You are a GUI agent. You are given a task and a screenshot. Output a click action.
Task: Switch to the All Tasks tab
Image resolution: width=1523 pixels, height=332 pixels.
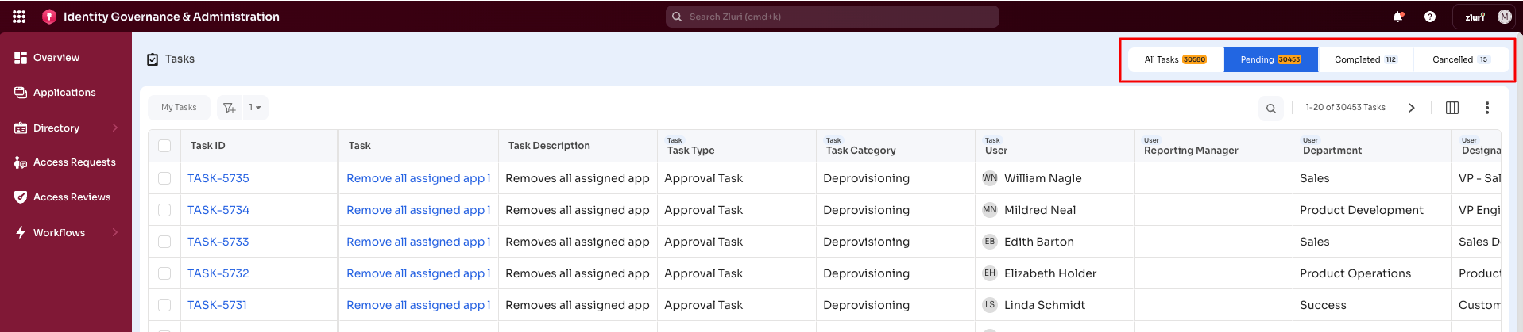tap(1176, 59)
